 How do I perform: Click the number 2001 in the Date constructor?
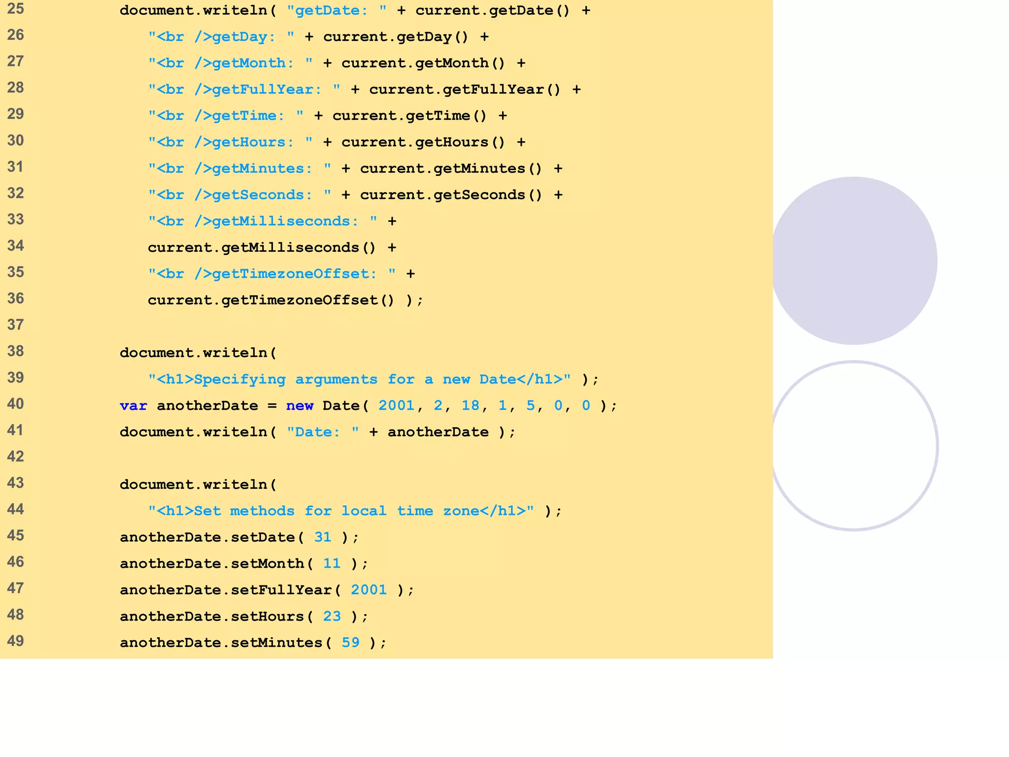[x=396, y=406]
